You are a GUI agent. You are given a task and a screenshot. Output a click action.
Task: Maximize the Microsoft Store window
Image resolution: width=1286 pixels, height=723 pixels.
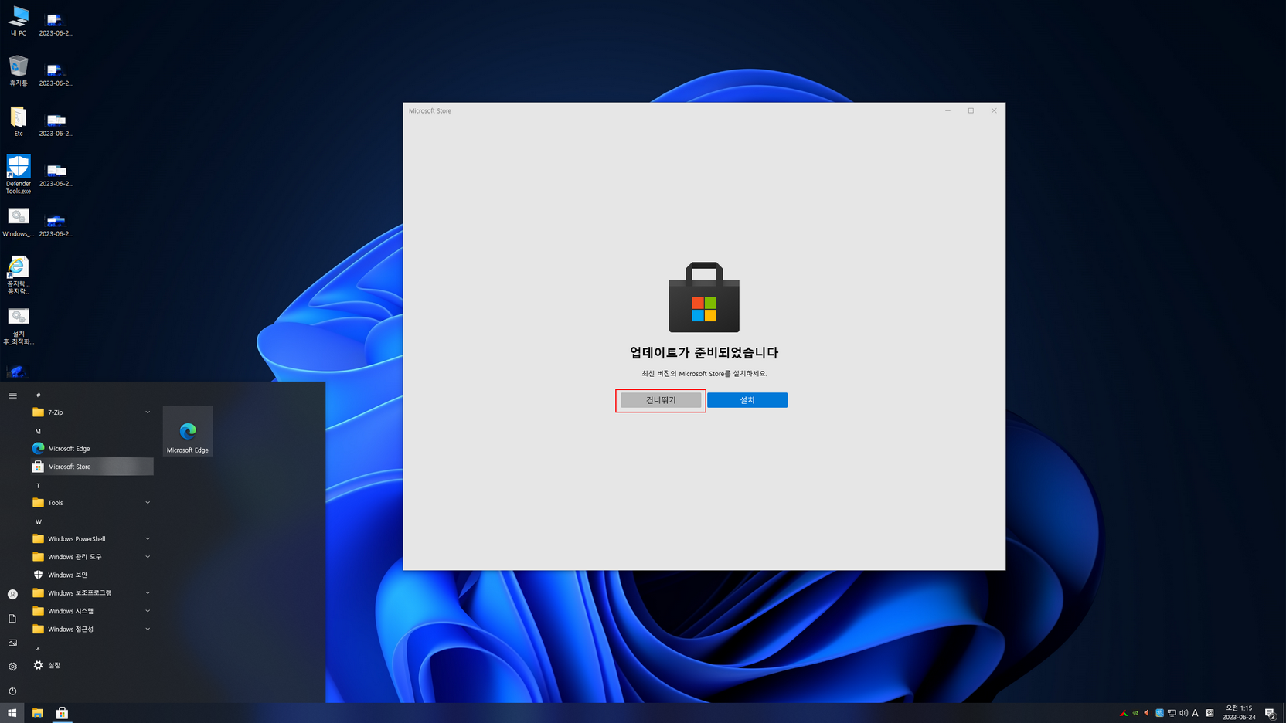click(971, 110)
